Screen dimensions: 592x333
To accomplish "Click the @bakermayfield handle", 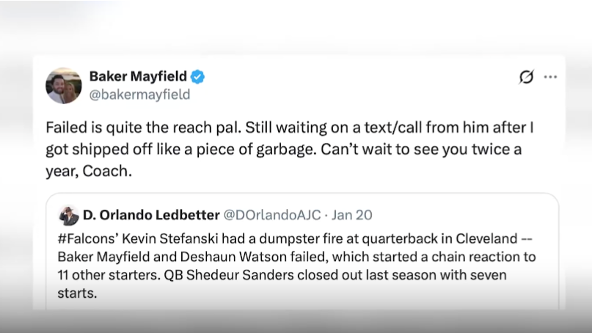I will point(139,94).
